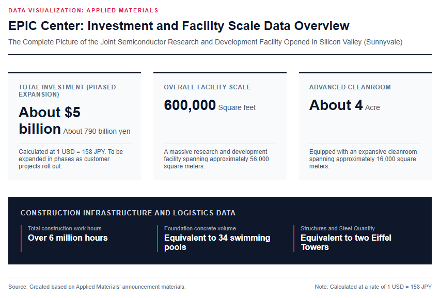440x298 pixels.
Task: Click the 'DATA VISUALIZATION: APPLIED MATERIALS' kicker text
Action: click(x=83, y=11)
